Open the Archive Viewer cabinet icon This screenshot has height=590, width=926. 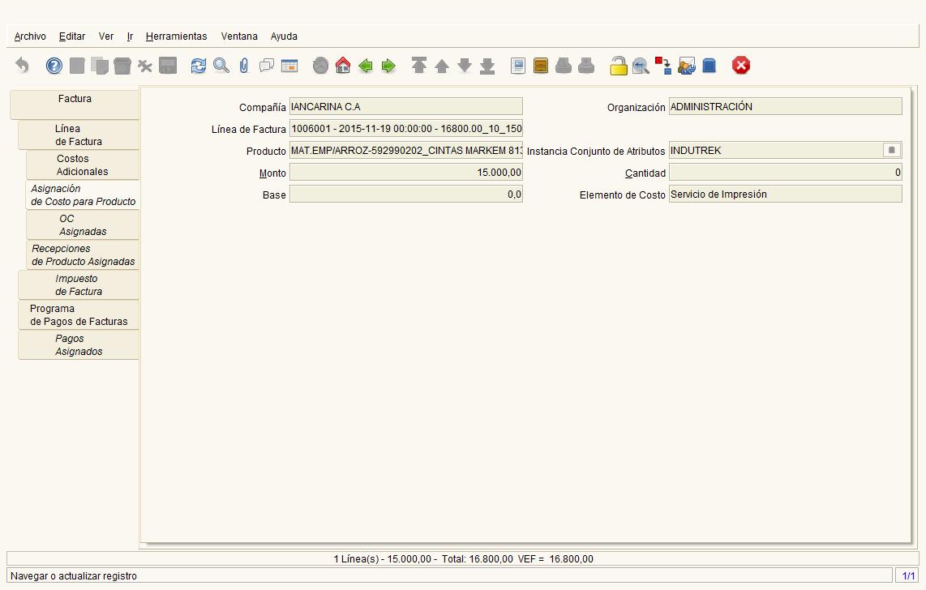(x=540, y=66)
